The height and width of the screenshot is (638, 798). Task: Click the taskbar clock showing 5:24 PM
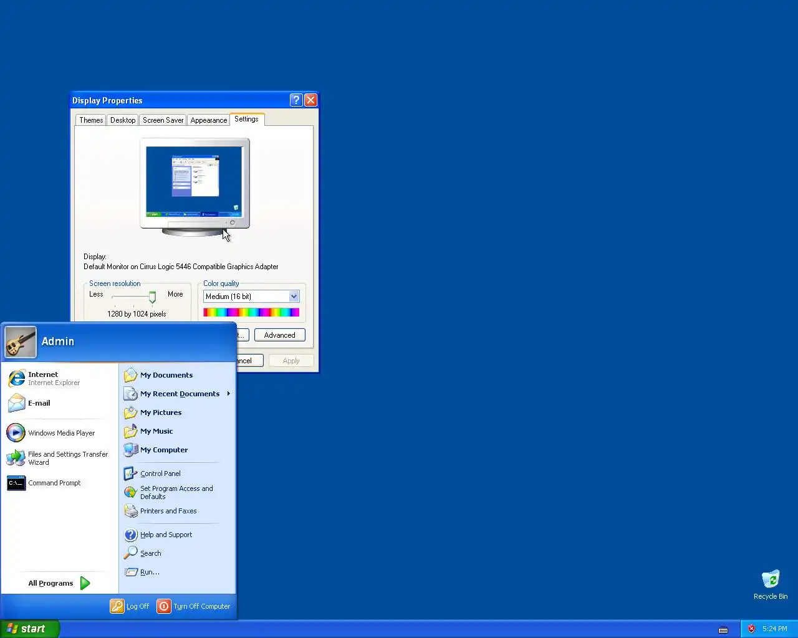775,629
